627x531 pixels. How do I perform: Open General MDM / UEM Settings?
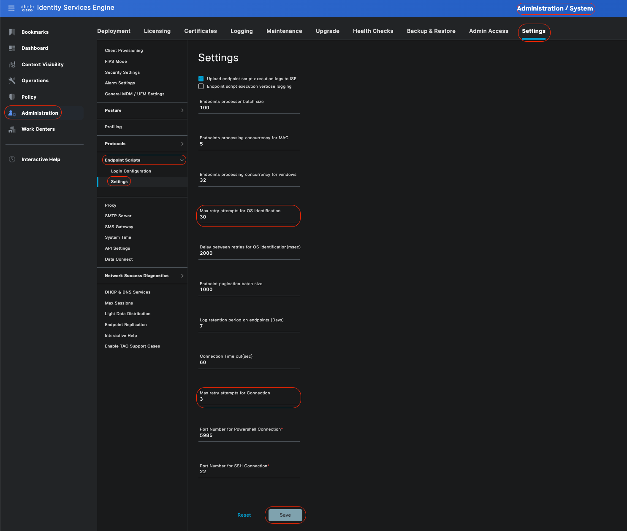[x=135, y=94]
